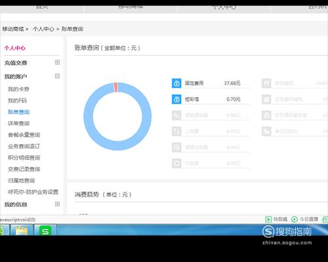Viewport: 328px width, 262px height.
Task: Open 归属地查询 in the sidebar
Action: coord(22,181)
